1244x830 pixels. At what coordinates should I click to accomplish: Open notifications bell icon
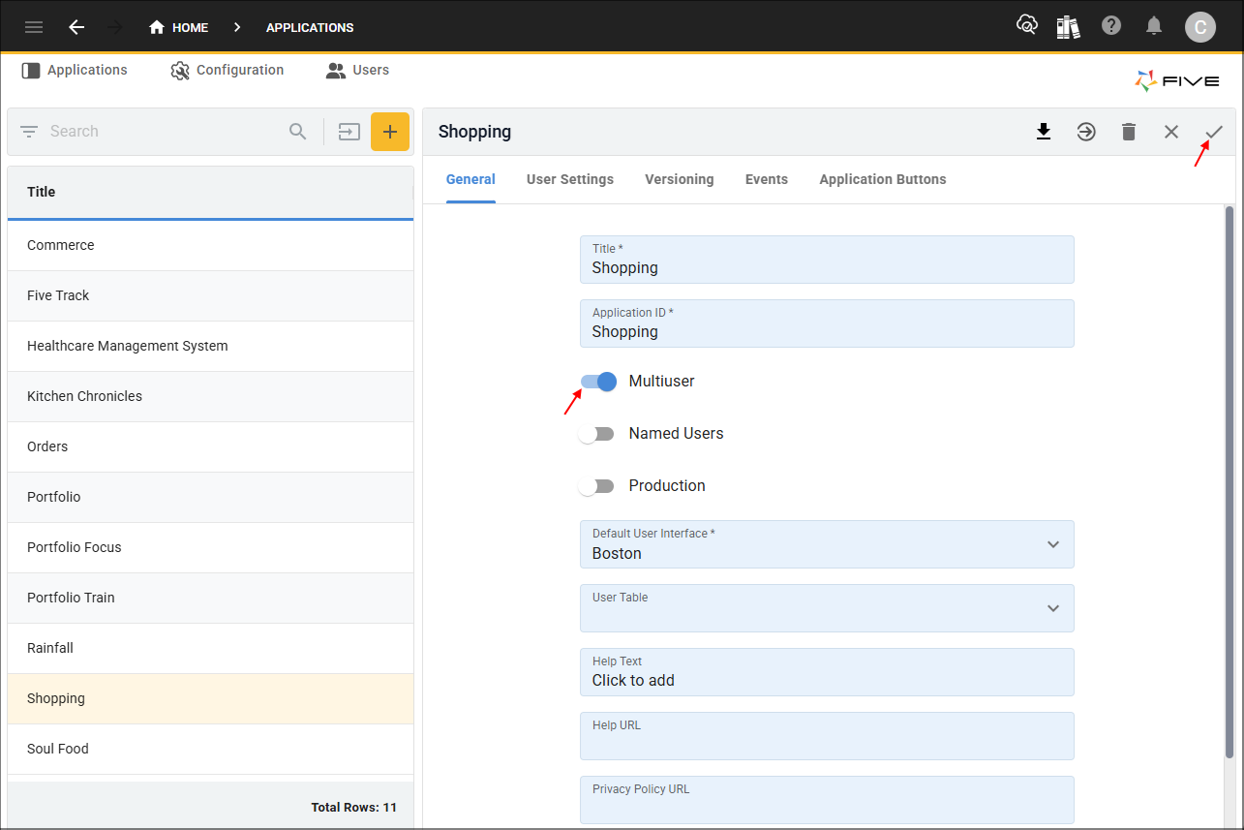click(1154, 26)
